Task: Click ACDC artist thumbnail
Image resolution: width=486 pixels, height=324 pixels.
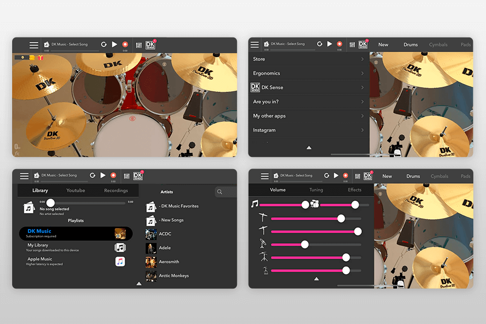Action: [x=151, y=234]
